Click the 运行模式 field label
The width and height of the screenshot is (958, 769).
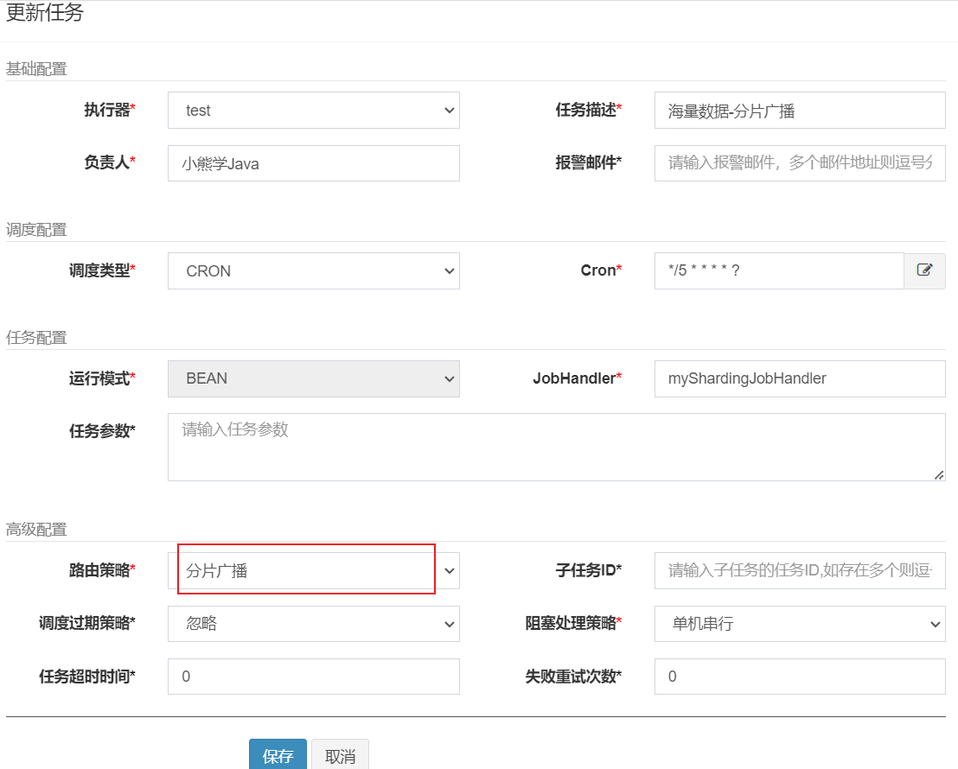(102, 378)
